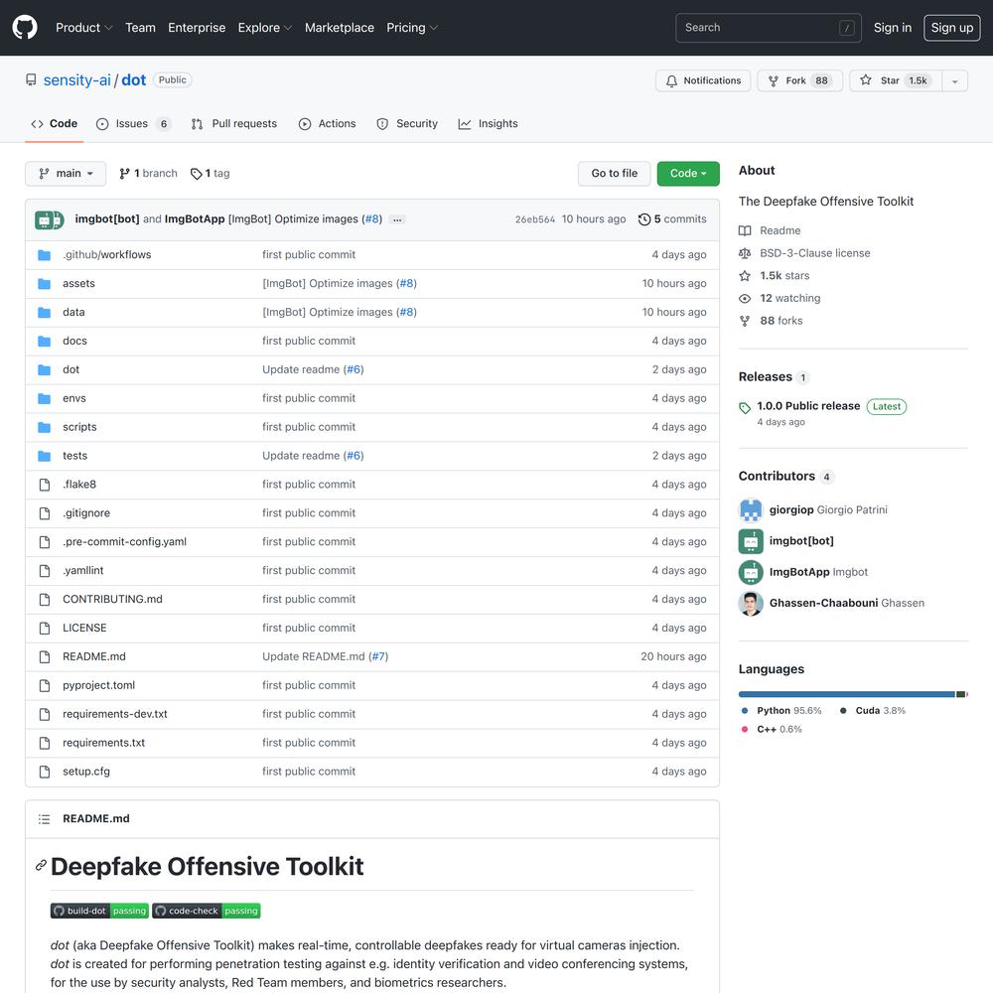Click the setup.cfg file icon
The height and width of the screenshot is (993, 993).
(45, 772)
